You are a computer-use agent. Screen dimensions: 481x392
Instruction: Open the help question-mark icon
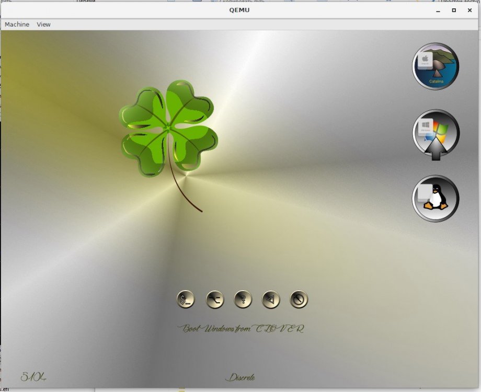243,299
